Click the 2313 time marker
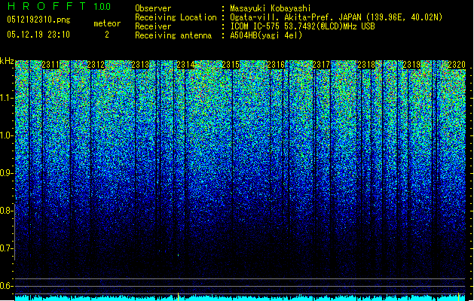Viewport: 474px width, 301px height. click(x=141, y=65)
